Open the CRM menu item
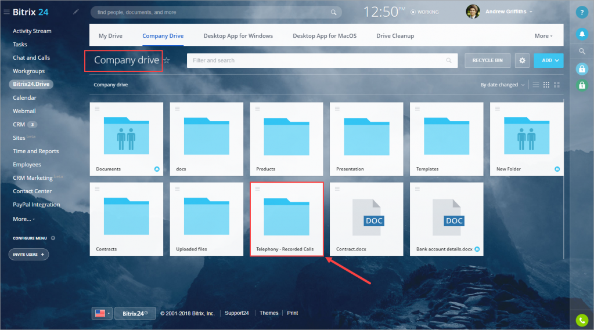Screen dimensions: 594x330 19,125
